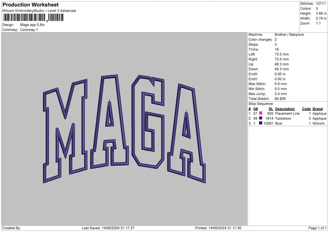Click stitch count 830 in stop sequence

coord(270,113)
